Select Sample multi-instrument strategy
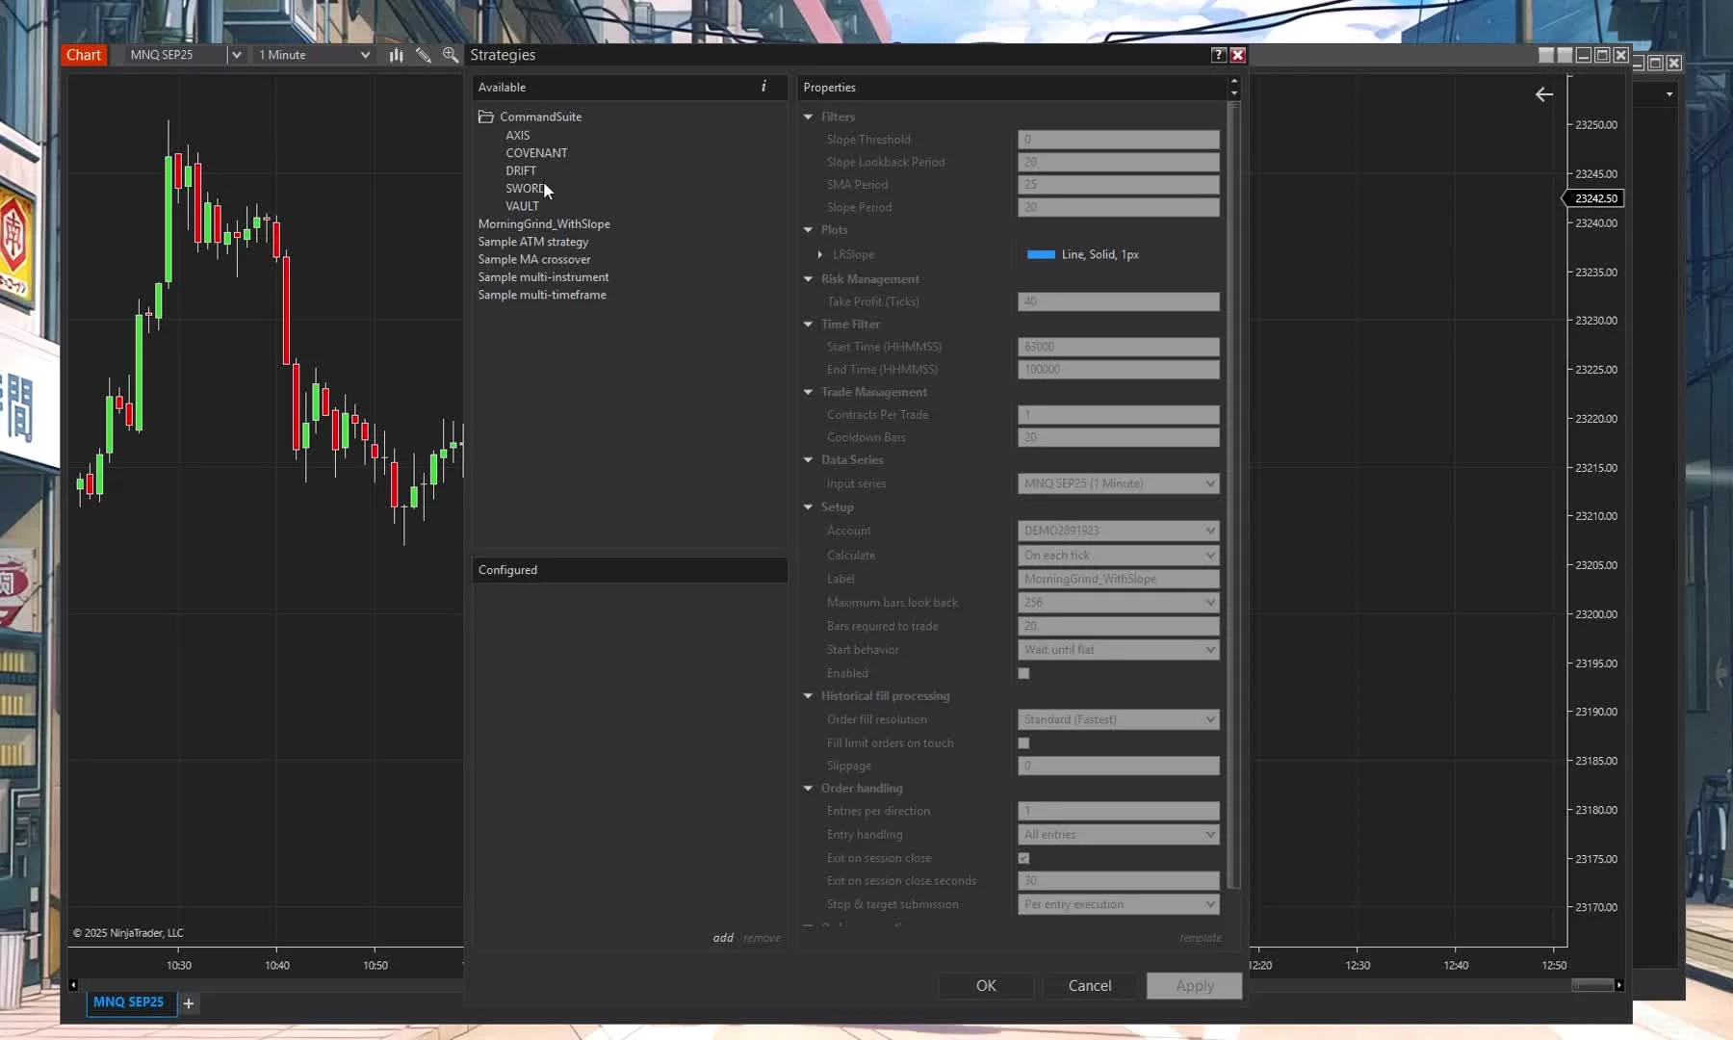The width and height of the screenshot is (1733, 1040). click(543, 277)
